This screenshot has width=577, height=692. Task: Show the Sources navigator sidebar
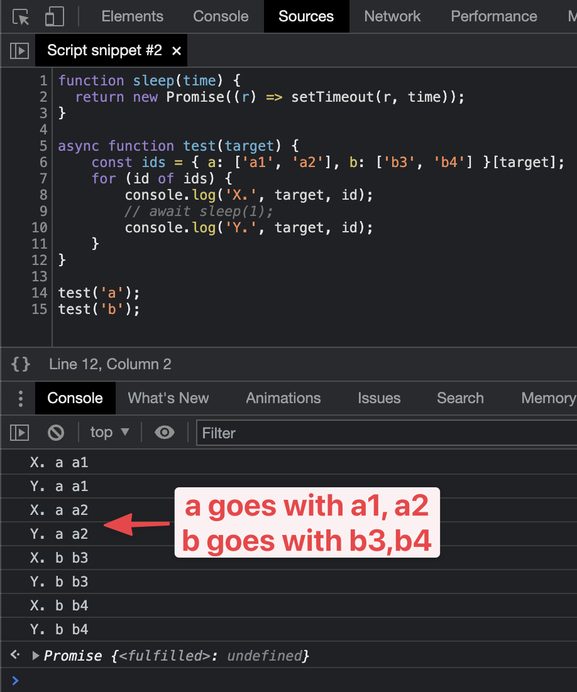pyautogui.click(x=19, y=51)
